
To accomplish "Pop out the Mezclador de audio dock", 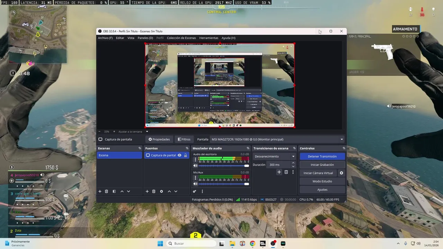I will click(248, 148).
